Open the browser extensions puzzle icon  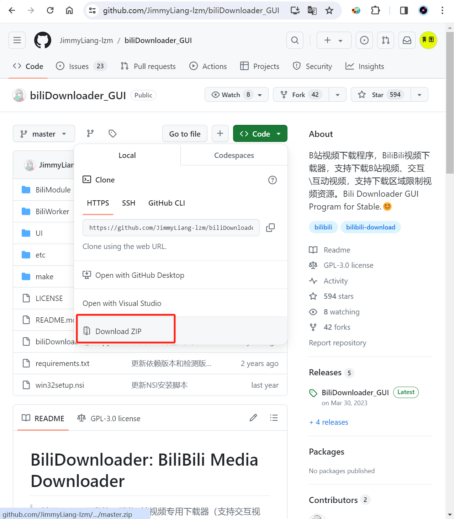point(375,10)
